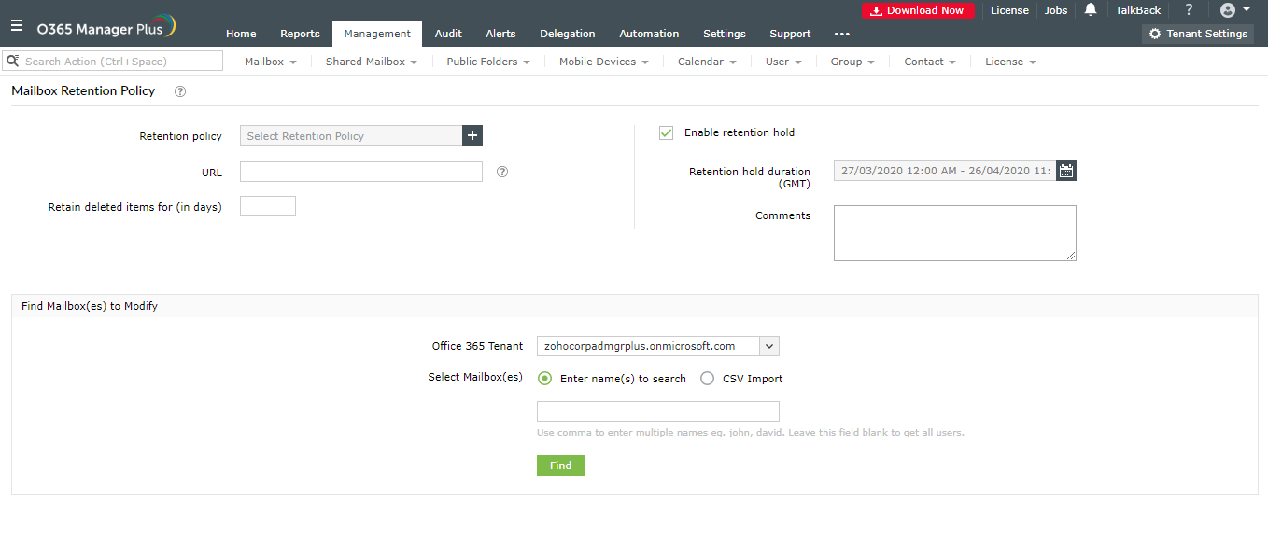Open the License submenu dropdown
The height and width of the screenshot is (541, 1268).
pos(1010,62)
